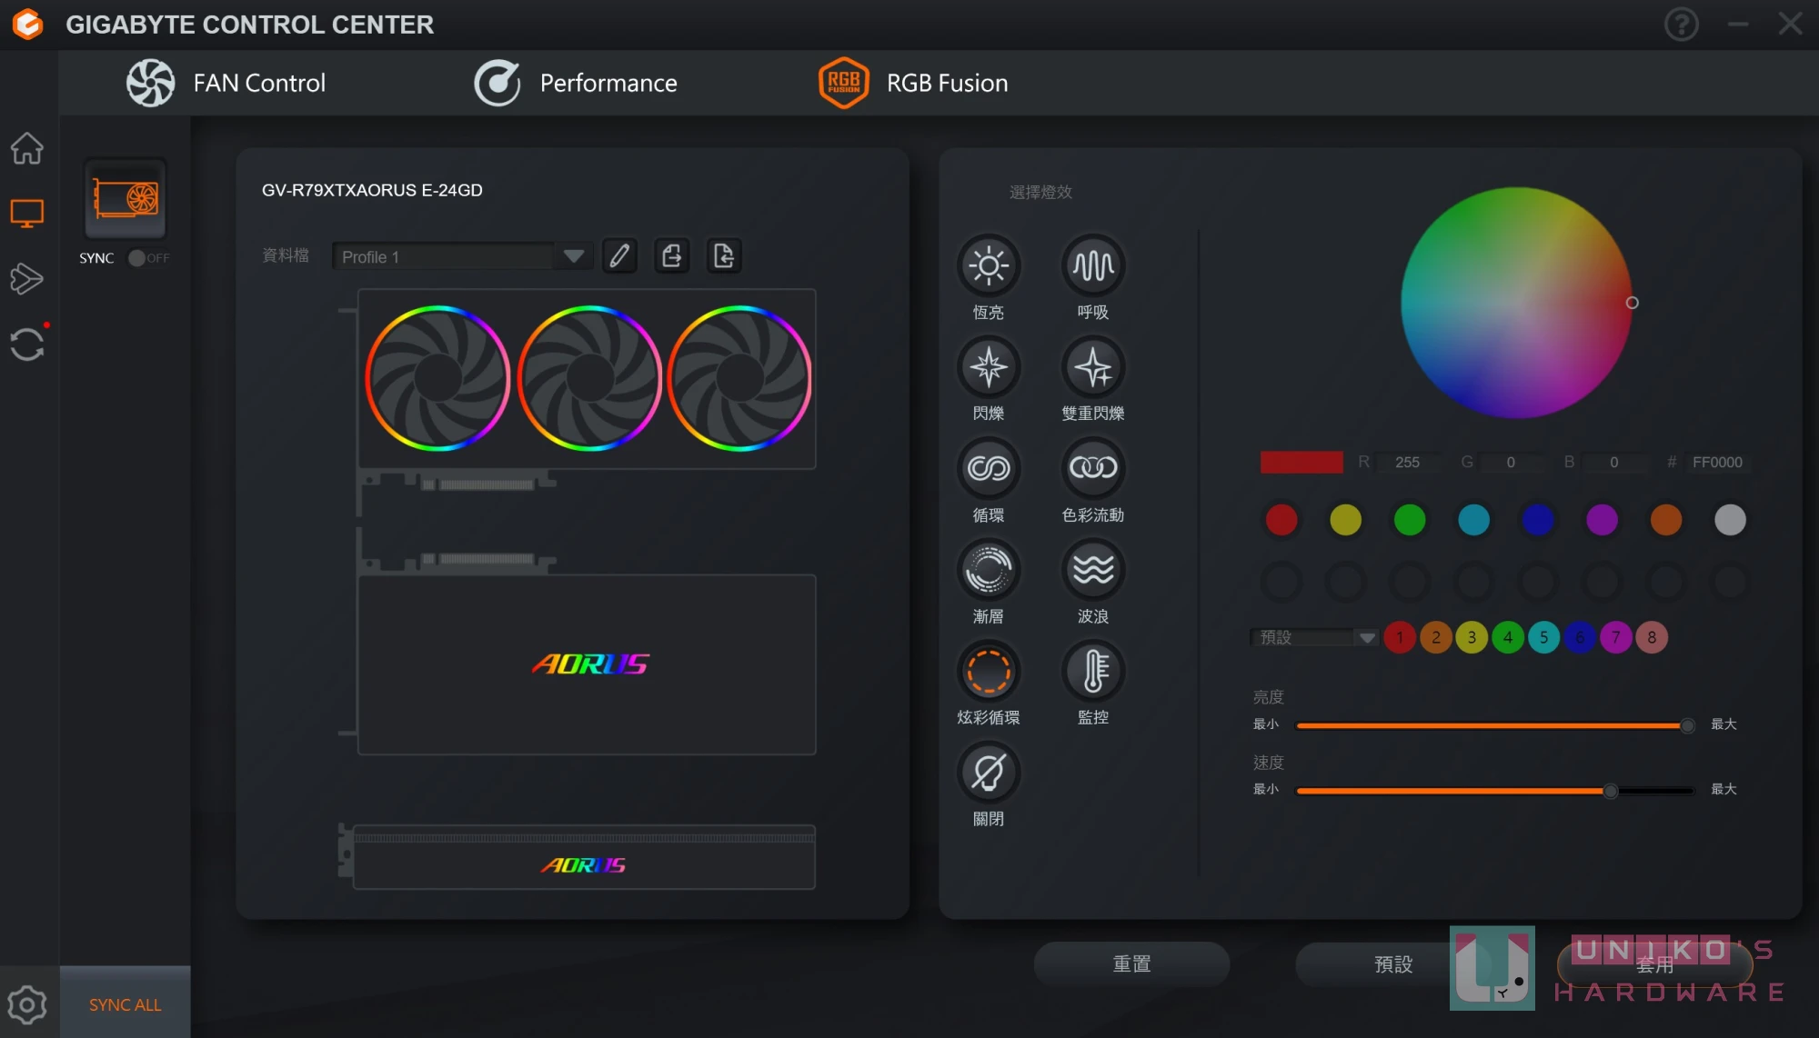Click the Gigabyte logo icon
The width and height of the screenshot is (1819, 1038).
tap(28, 25)
